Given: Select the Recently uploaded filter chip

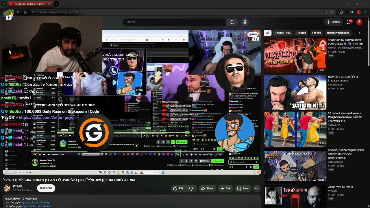Looking at the screenshot, I should pos(338,33).
